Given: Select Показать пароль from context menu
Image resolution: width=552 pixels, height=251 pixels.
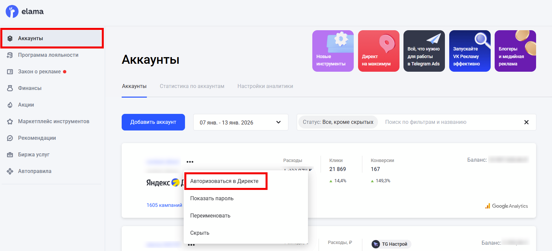Looking at the screenshot, I should point(212,199).
